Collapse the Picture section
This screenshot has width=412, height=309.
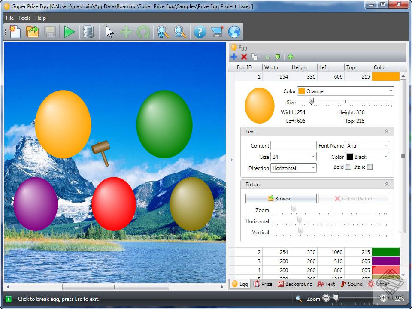coord(386,184)
